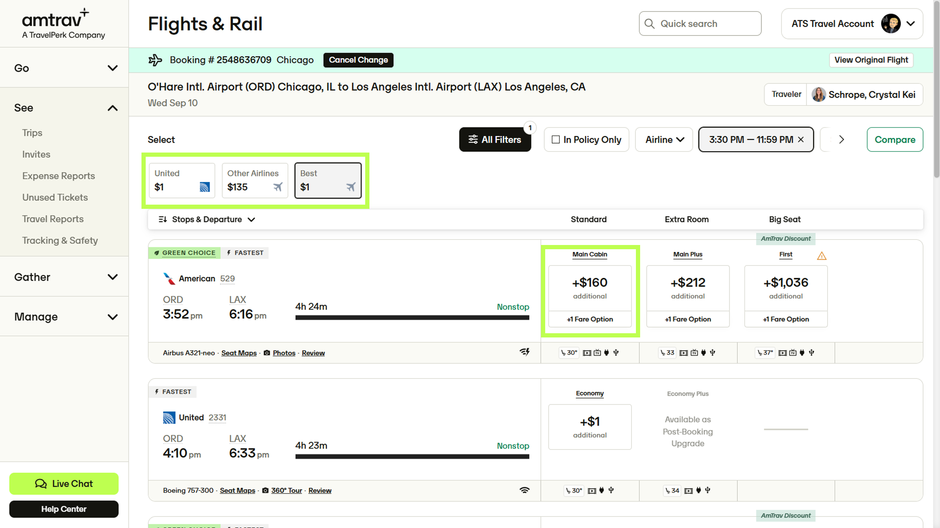The width and height of the screenshot is (940, 528).
Task: Click the 33 seat pitch badge under Main Plus
Action: (667, 352)
